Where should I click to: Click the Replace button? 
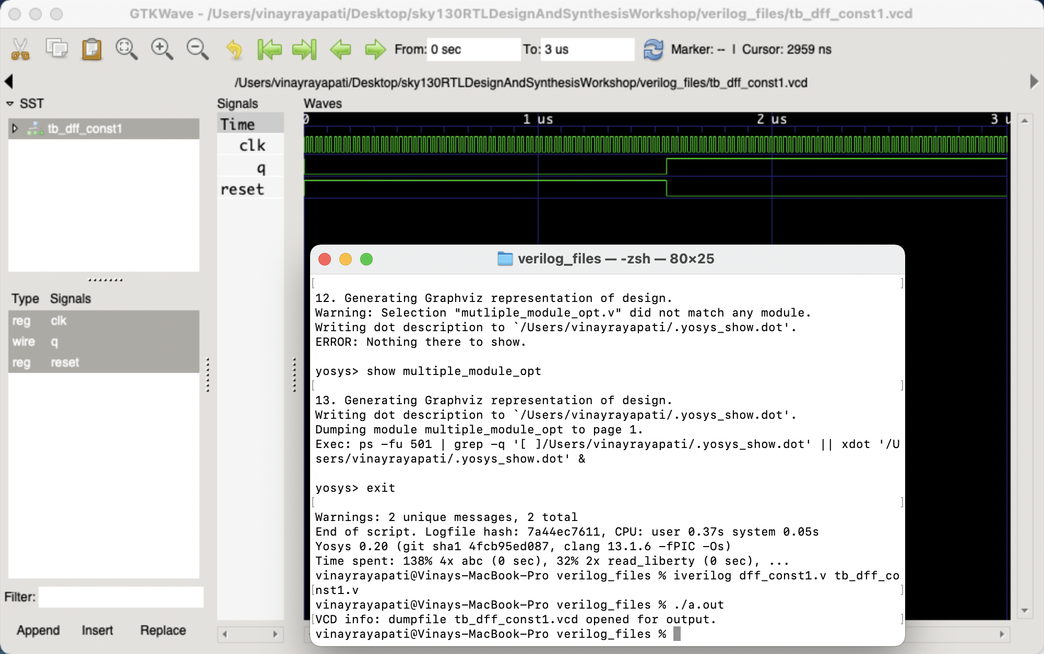click(x=162, y=630)
